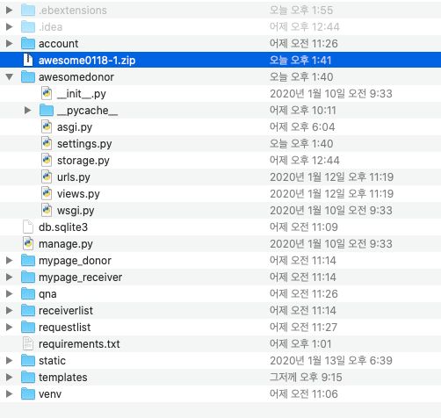Select the asgi.py file name
Screen dimensions: 441x418
click(x=75, y=127)
